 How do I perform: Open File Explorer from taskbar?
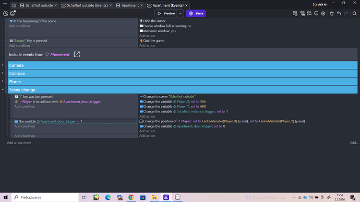tap(154, 197)
